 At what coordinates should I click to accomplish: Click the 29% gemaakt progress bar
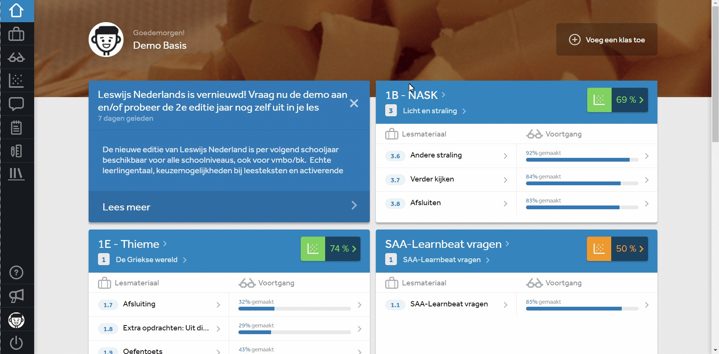(295, 332)
